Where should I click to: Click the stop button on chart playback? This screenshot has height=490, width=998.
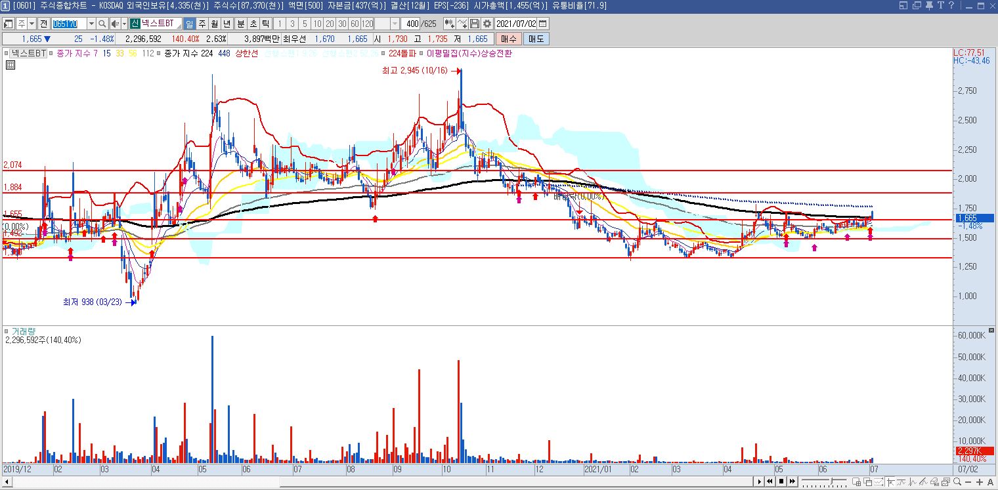[781, 481]
